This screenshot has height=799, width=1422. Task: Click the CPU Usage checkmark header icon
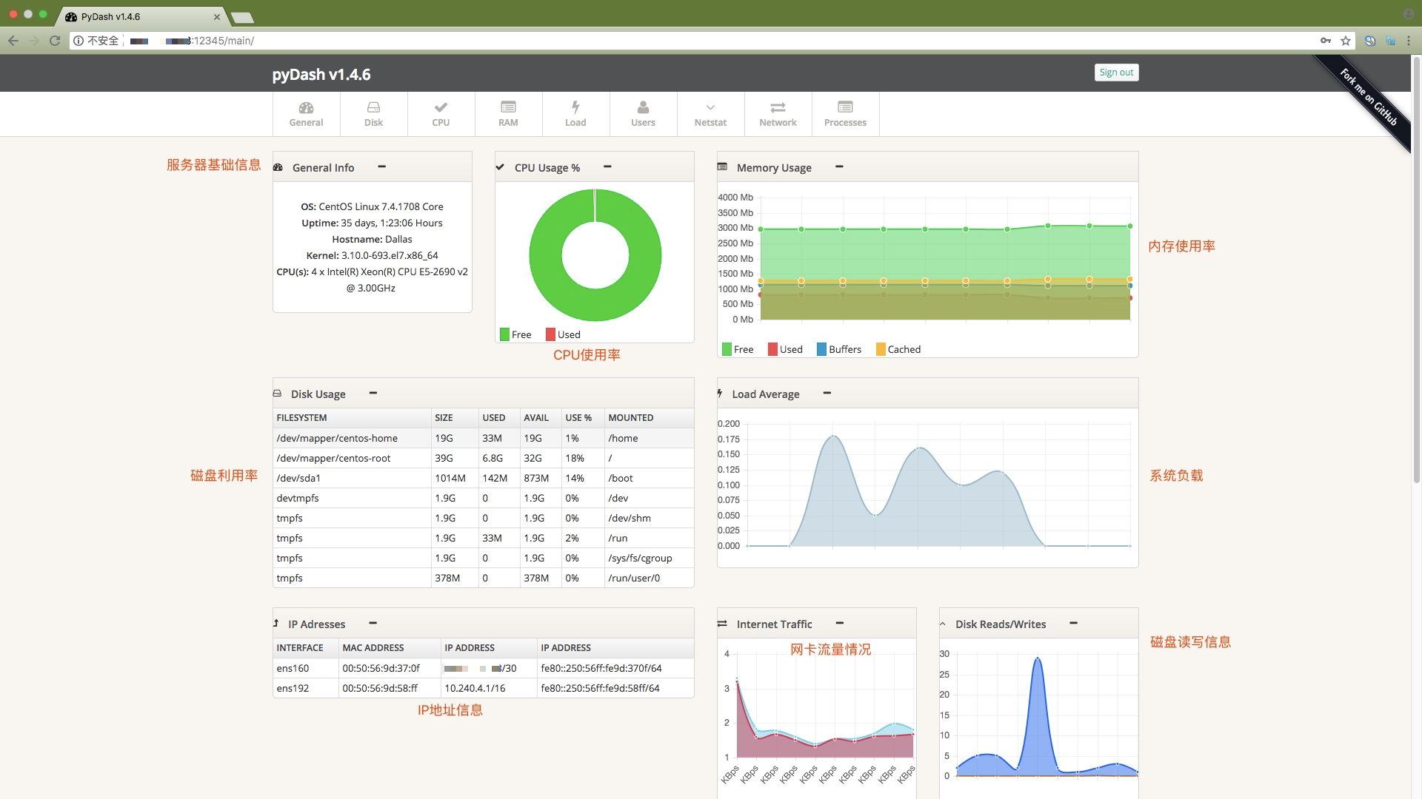pyautogui.click(x=500, y=167)
